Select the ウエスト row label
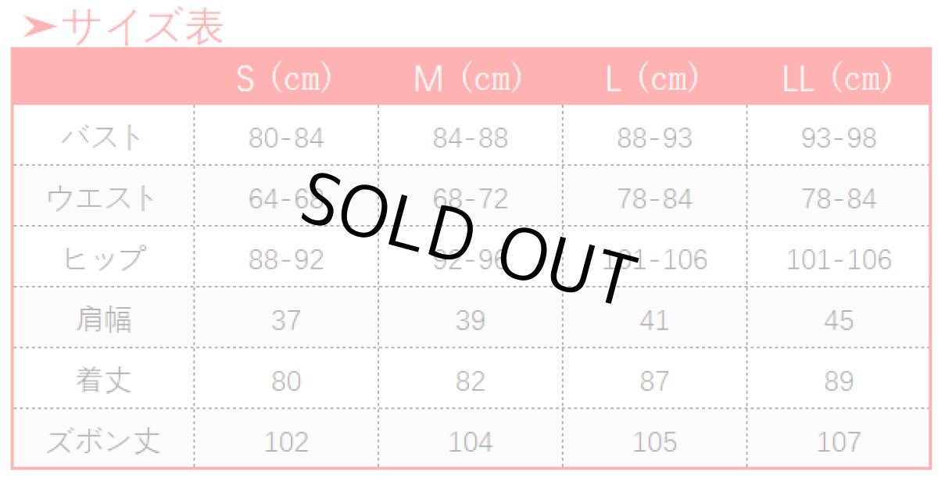 click(102, 199)
